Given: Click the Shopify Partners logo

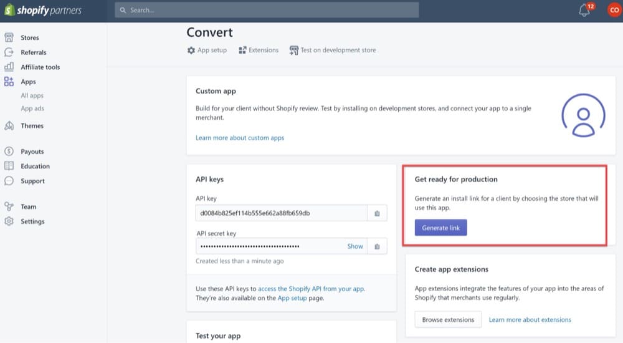Looking at the screenshot, I should [43, 11].
